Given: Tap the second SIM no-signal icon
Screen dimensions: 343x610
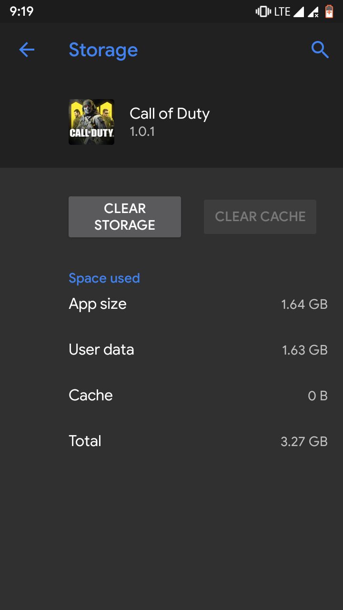Looking at the screenshot, I should coord(313,11).
